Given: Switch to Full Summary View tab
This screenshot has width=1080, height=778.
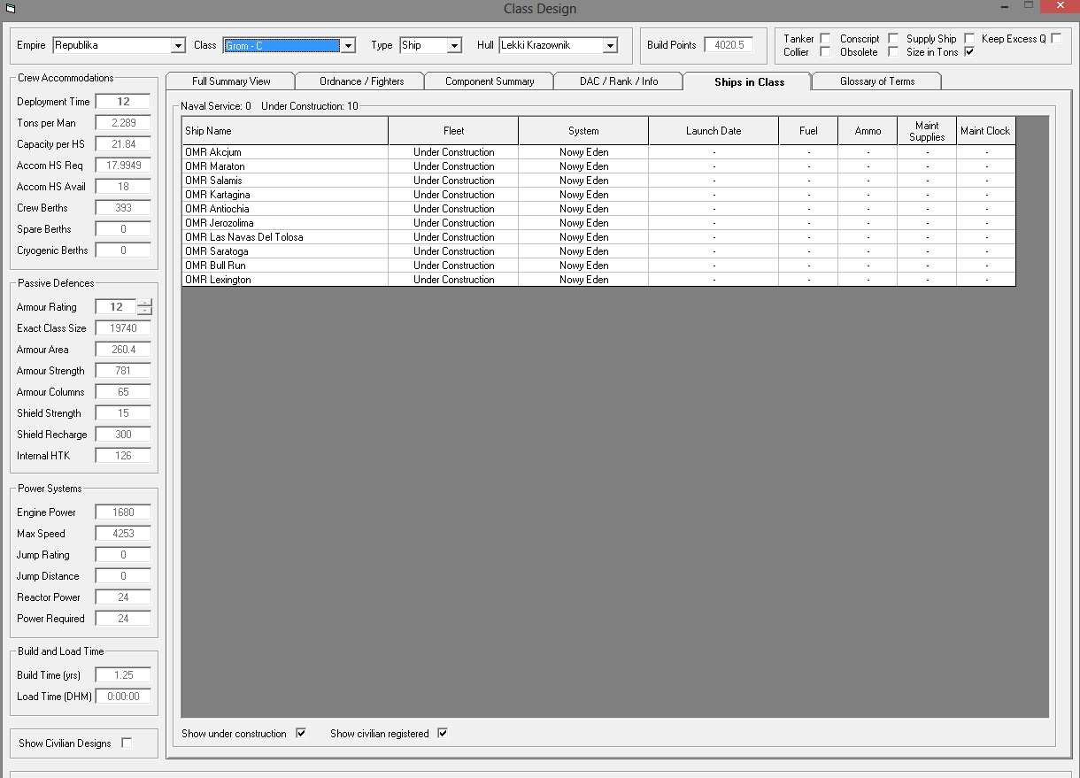Looking at the screenshot, I should tap(231, 81).
